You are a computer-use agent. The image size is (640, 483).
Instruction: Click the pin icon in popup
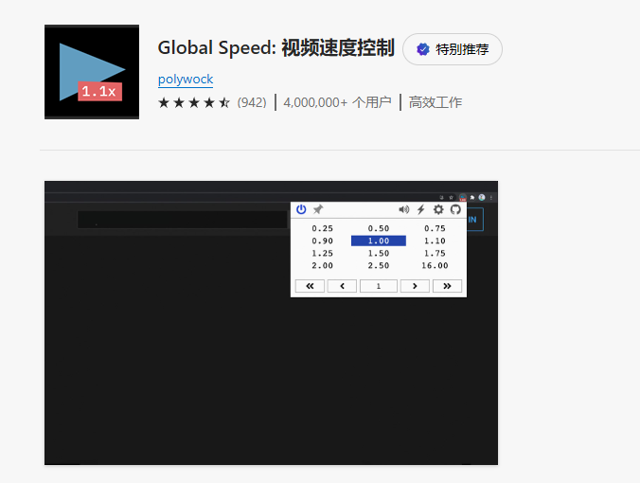click(318, 209)
